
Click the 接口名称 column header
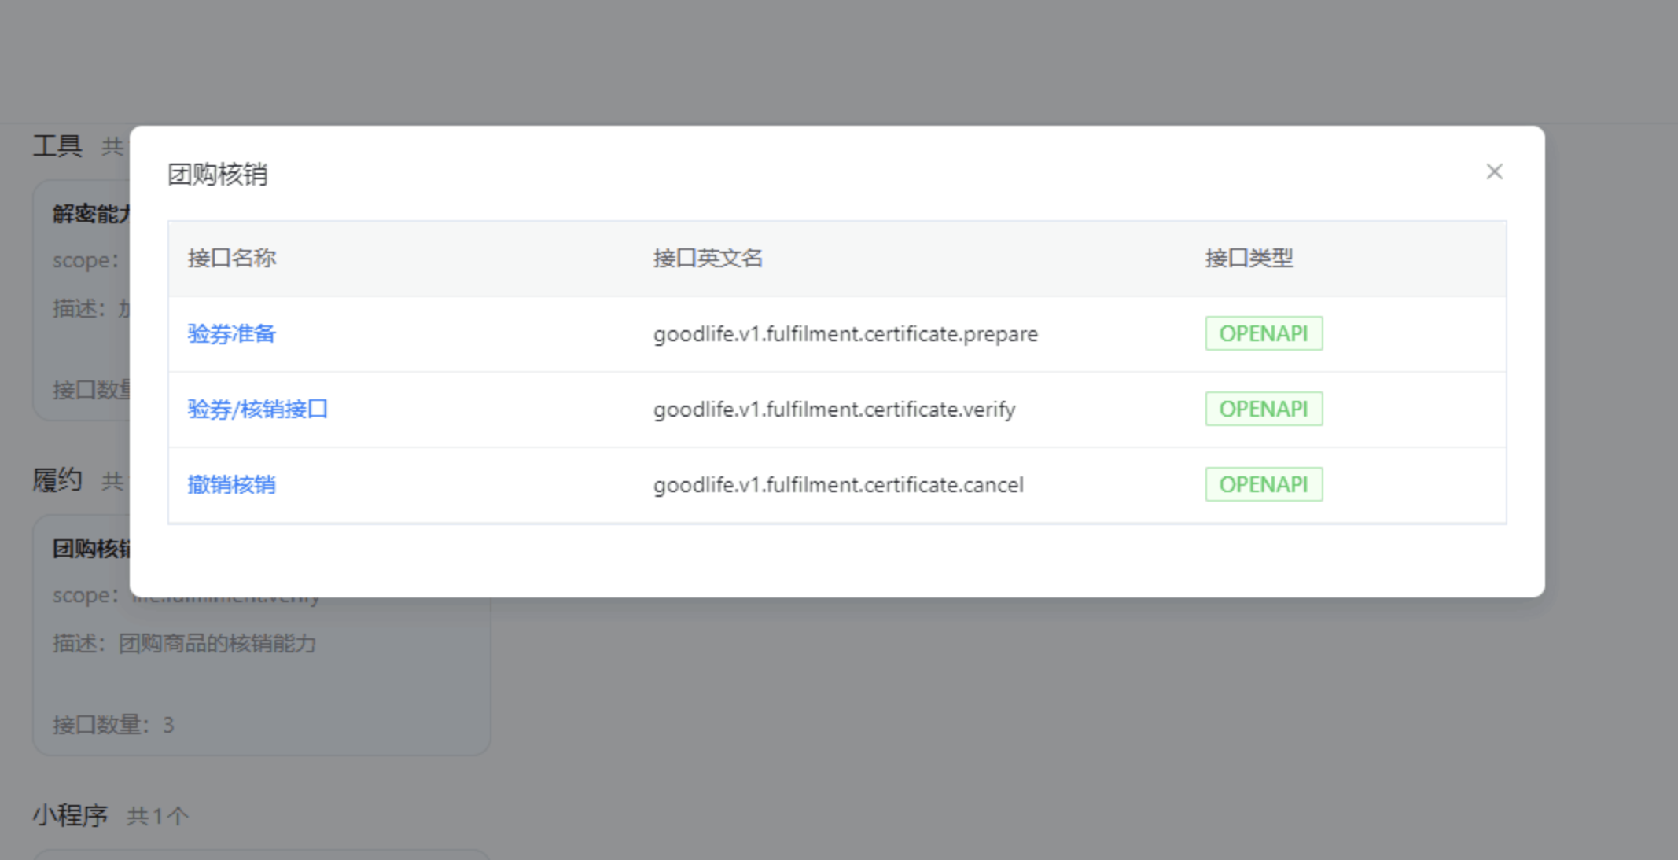[231, 259]
